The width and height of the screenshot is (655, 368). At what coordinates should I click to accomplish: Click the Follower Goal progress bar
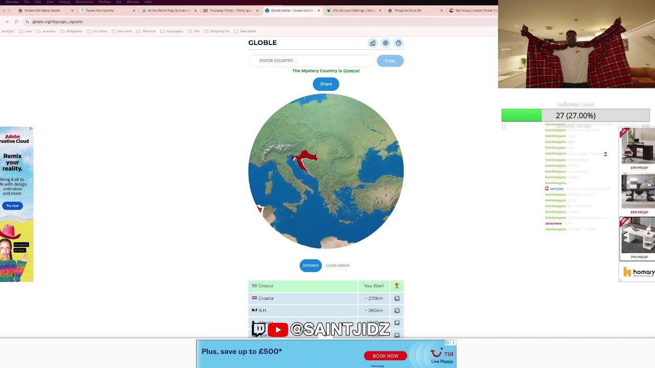[575, 116]
